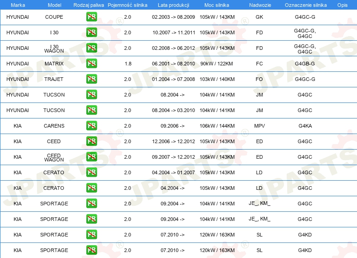Click the Moc silnika column header

[217, 5]
